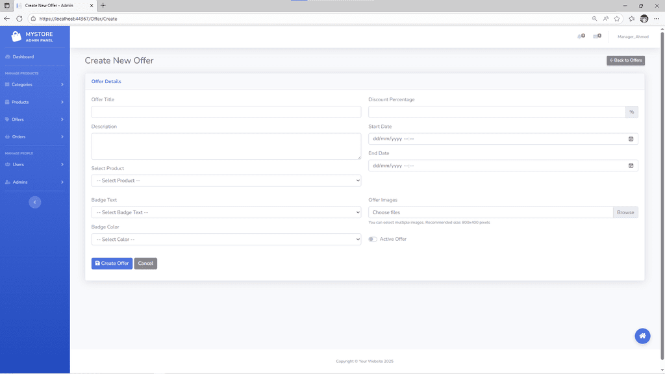665x374 pixels.
Task: Open browser settings and more menu
Action: (657, 19)
